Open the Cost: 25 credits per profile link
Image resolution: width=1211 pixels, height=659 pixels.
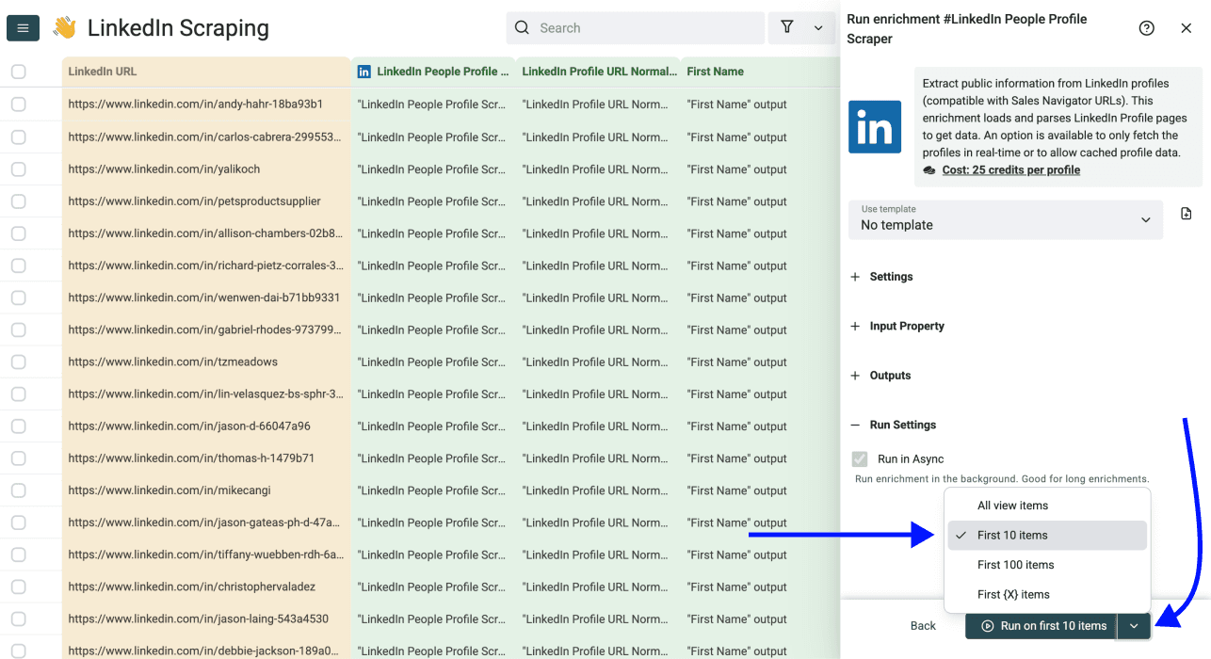(x=1010, y=169)
